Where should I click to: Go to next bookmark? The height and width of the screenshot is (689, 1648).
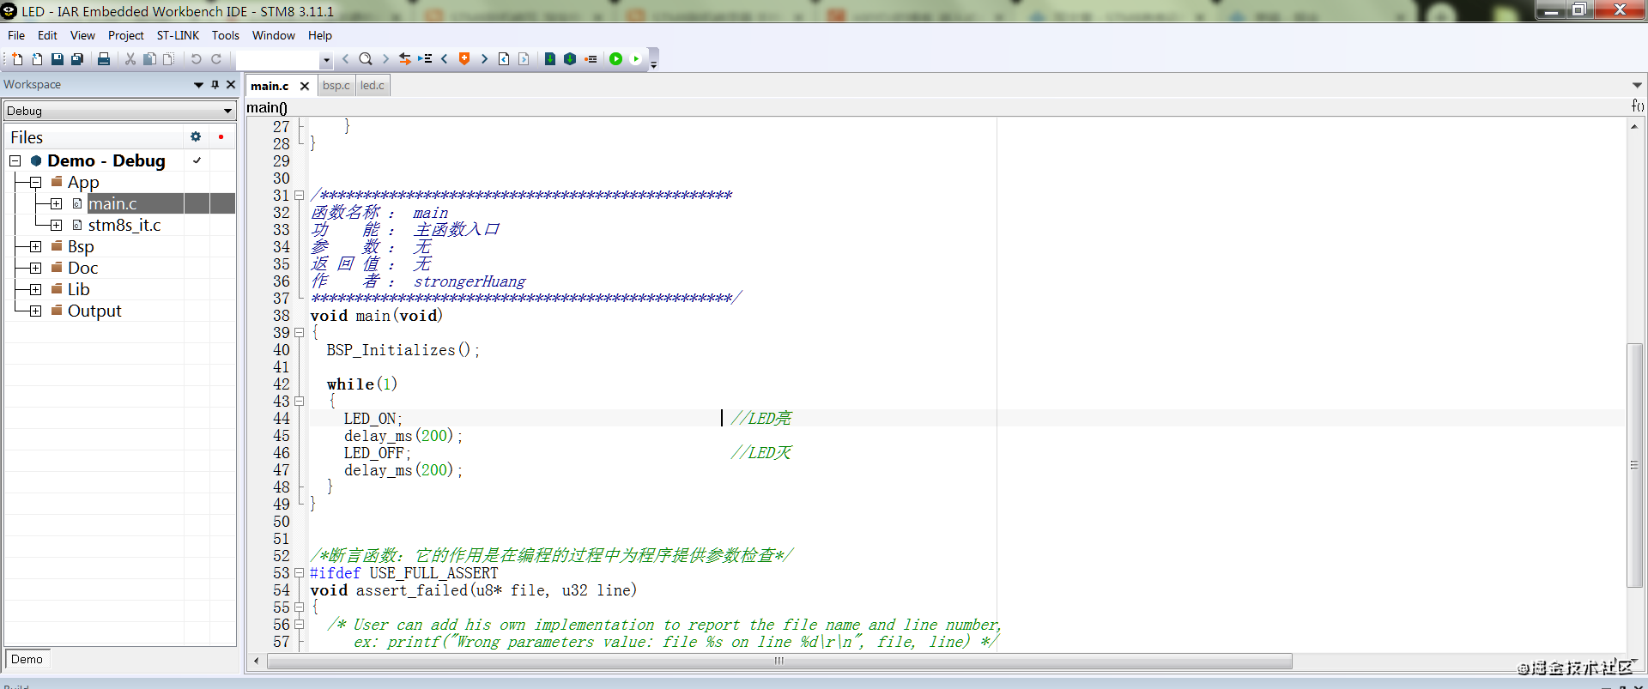pos(484,59)
